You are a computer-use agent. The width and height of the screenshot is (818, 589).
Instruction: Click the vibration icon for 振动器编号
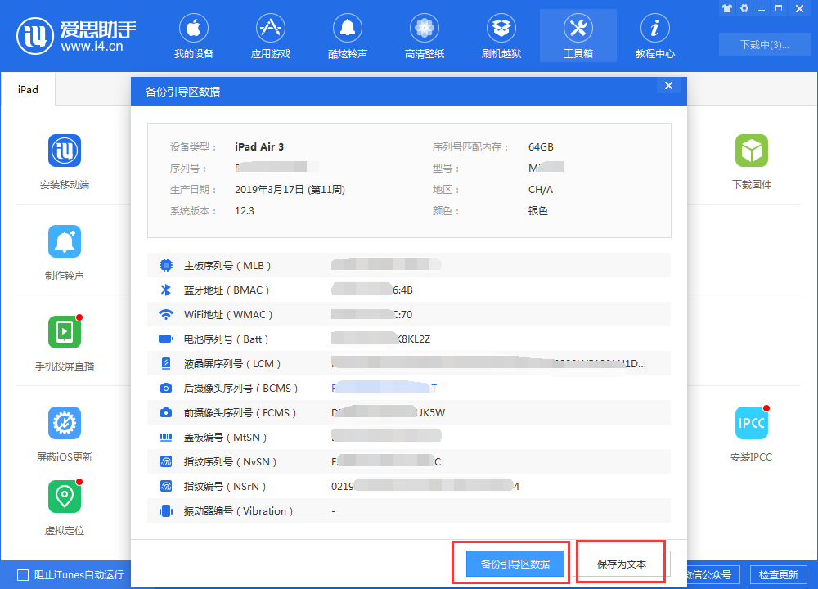[166, 510]
